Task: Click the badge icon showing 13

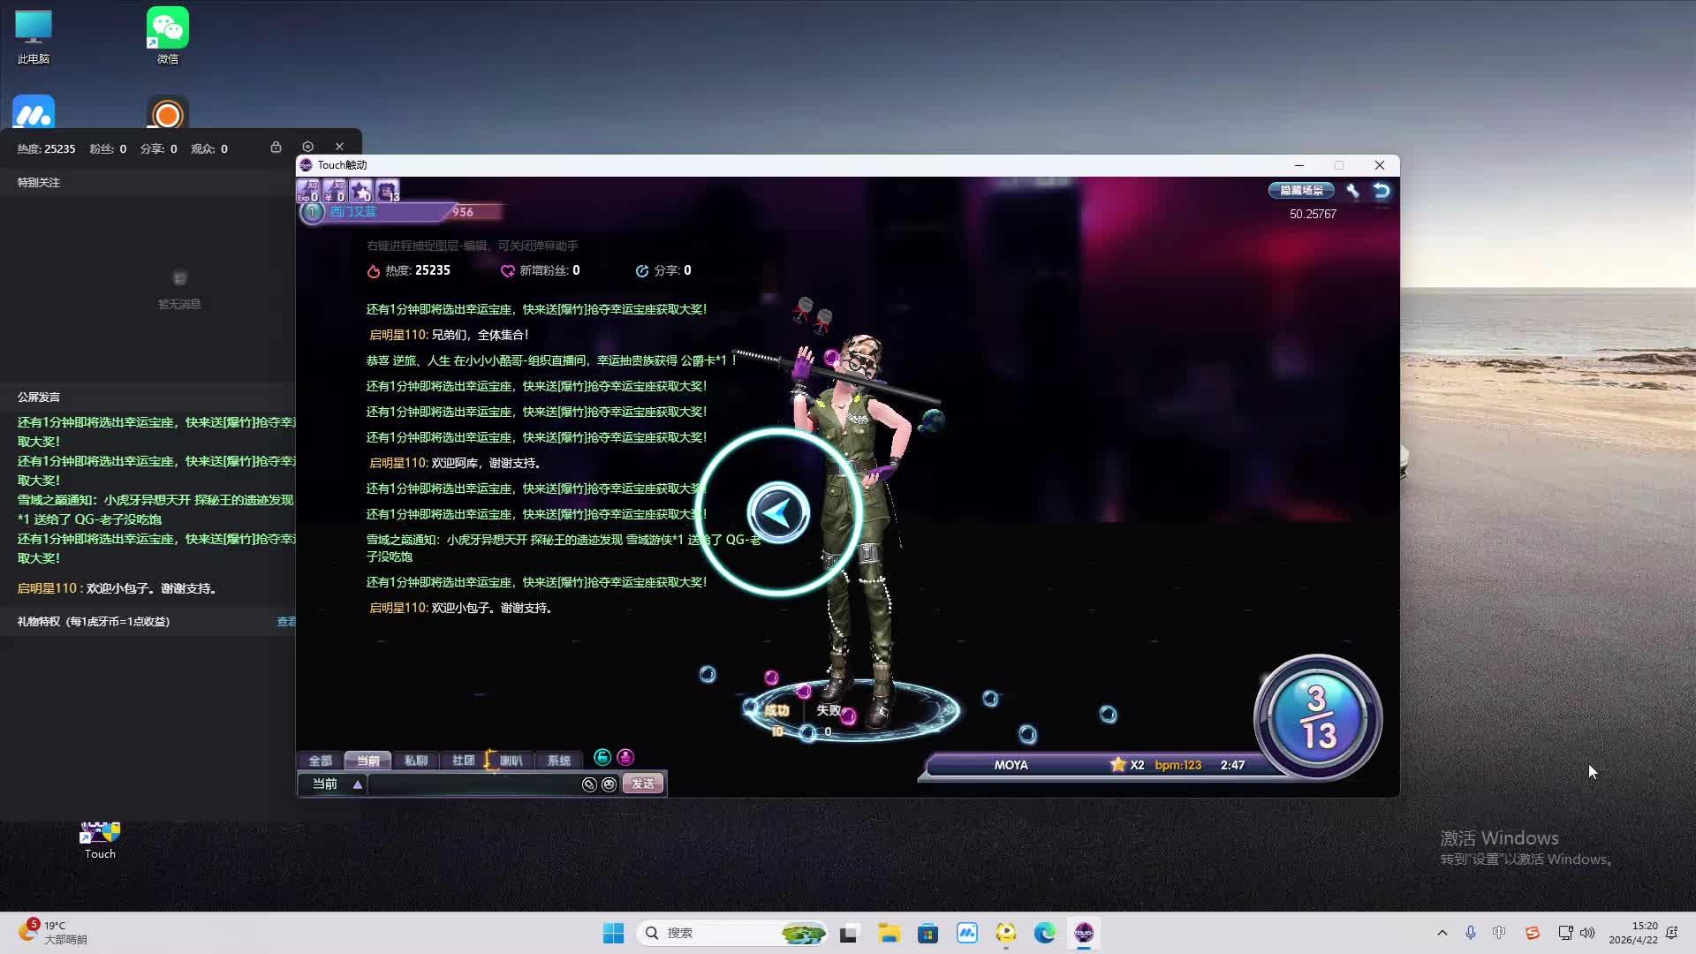Action: [x=388, y=191]
